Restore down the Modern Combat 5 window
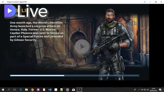The width and height of the screenshot is (164, 92). (x=156, y=2)
